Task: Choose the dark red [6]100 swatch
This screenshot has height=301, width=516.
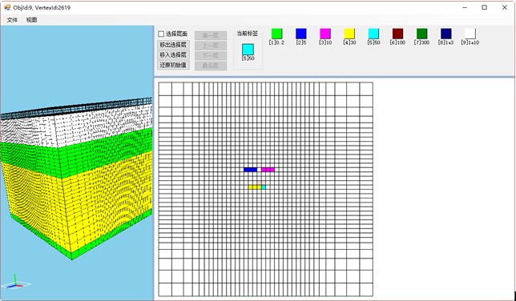Action: [397, 34]
